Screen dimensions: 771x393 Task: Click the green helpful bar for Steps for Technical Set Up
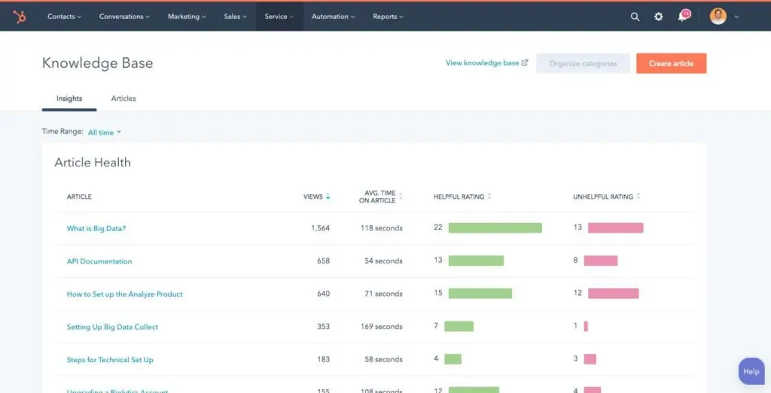click(x=453, y=359)
